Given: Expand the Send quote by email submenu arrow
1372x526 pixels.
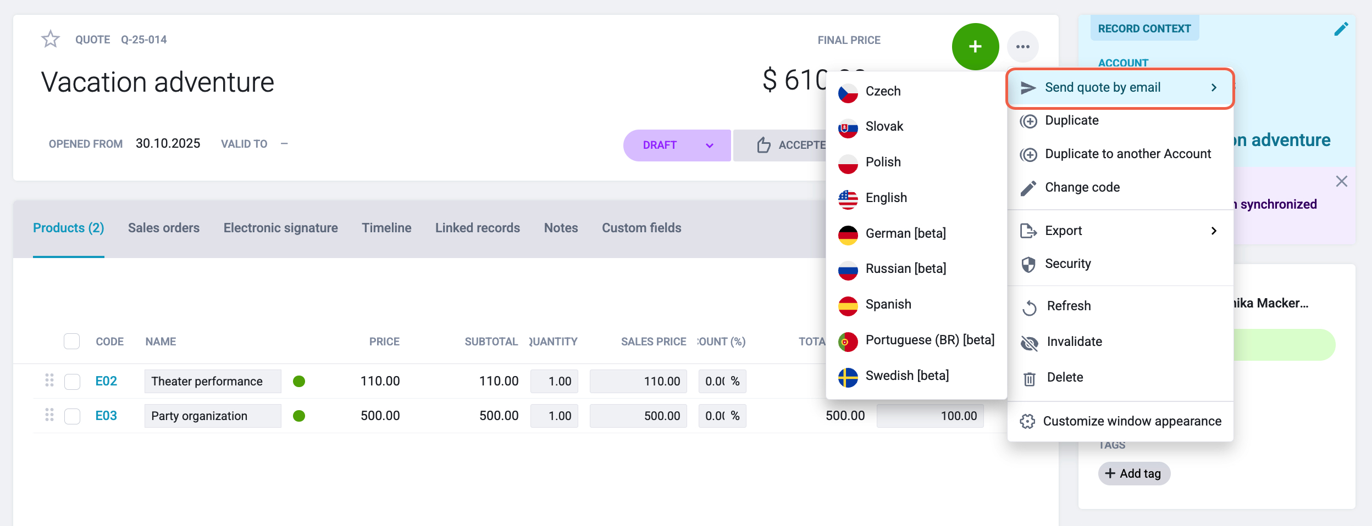Looking at the screenshot, I should (1214, 88).
